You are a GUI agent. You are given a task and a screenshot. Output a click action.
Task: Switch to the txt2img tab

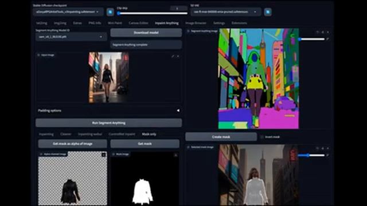[x=42, y=23]
